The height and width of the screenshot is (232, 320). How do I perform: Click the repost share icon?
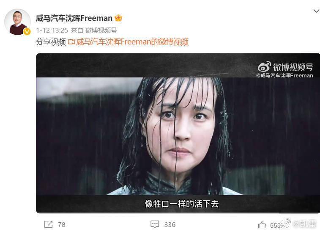click(x=48, y=224)
